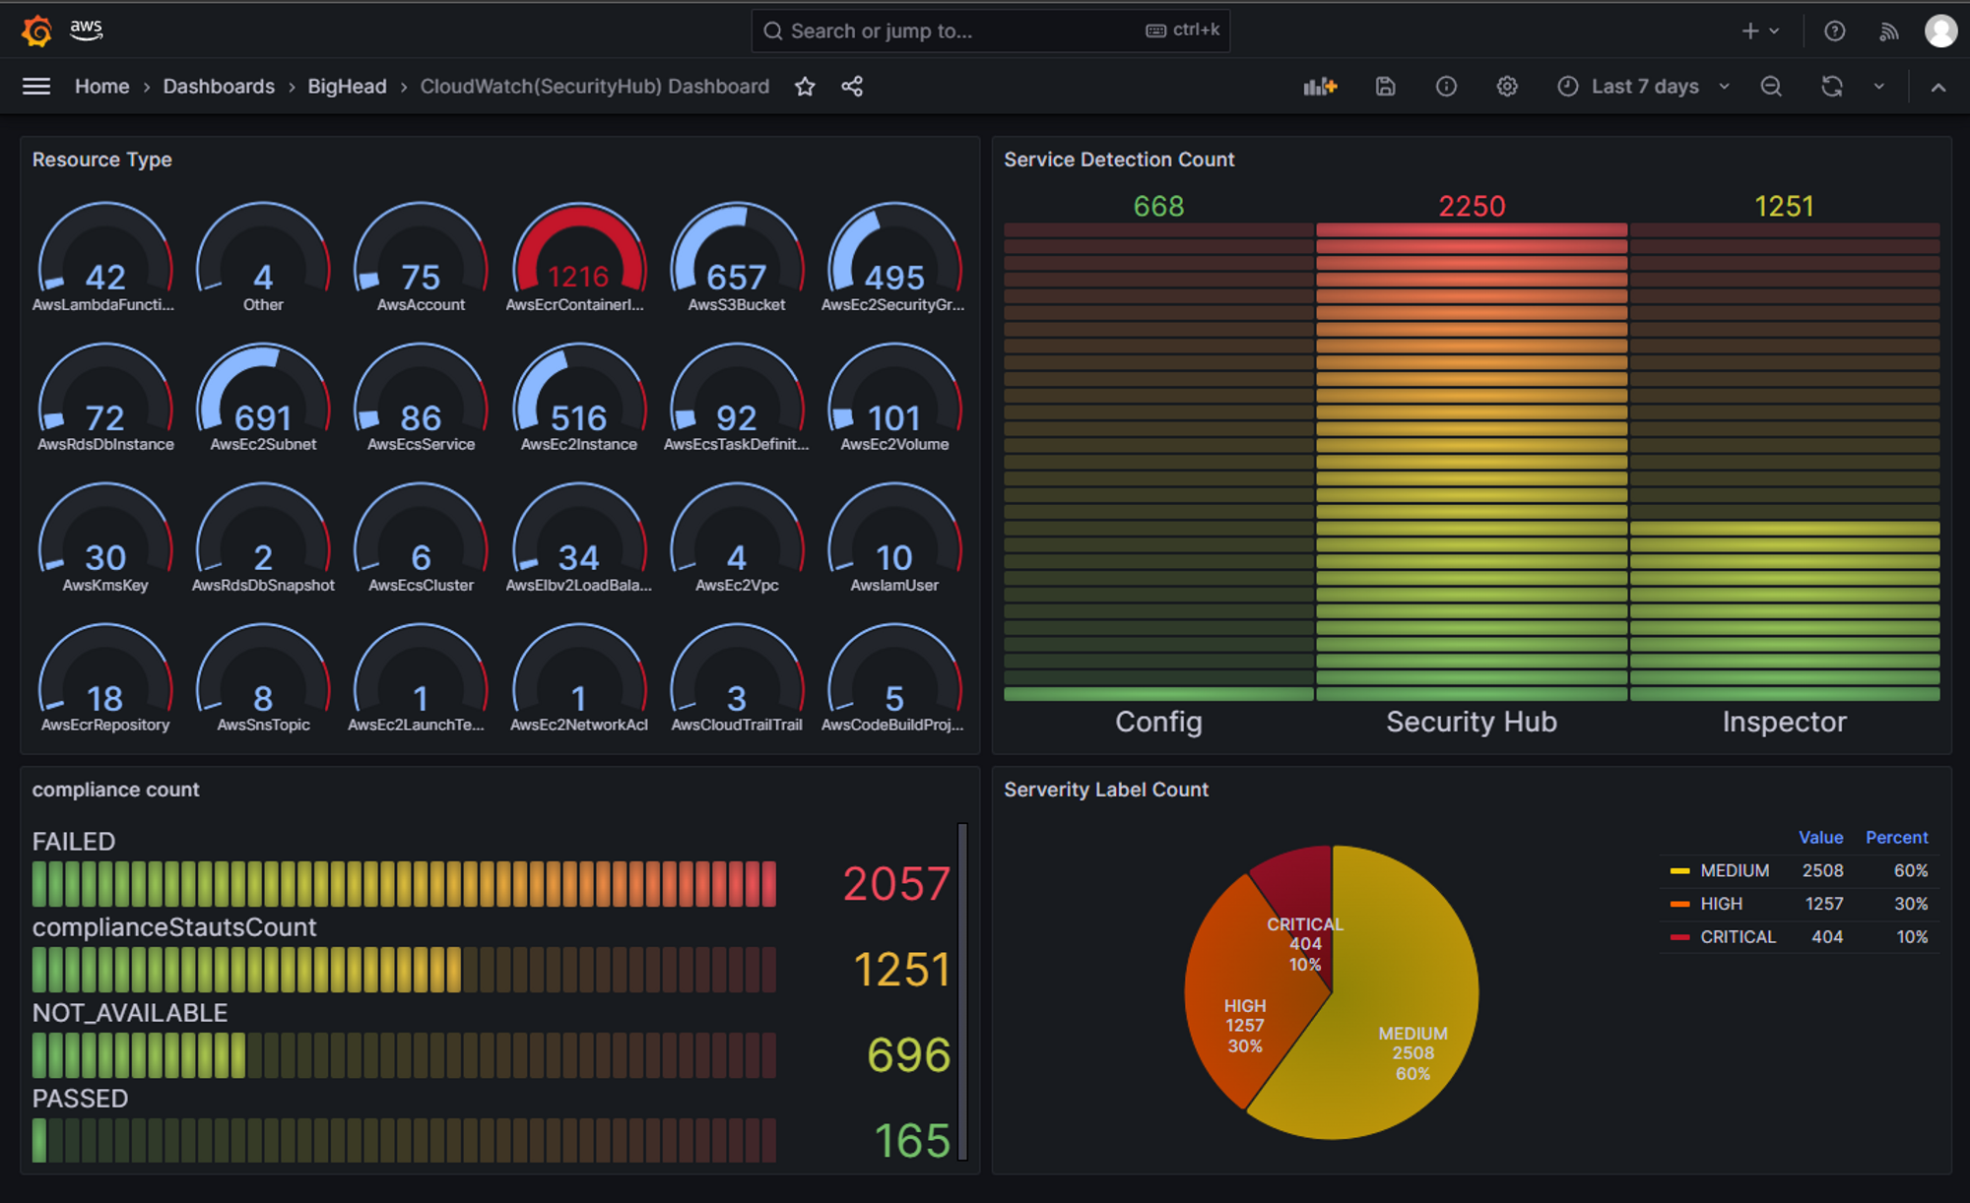Open dashboard insights info icon
This screenshot has width=1970, height=1203.
point(1446,87)
